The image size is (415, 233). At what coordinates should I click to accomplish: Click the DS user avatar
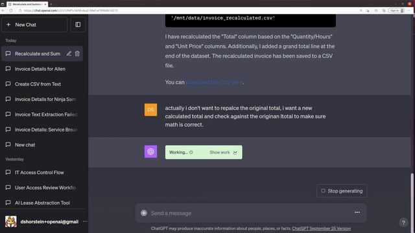[150, 109]
